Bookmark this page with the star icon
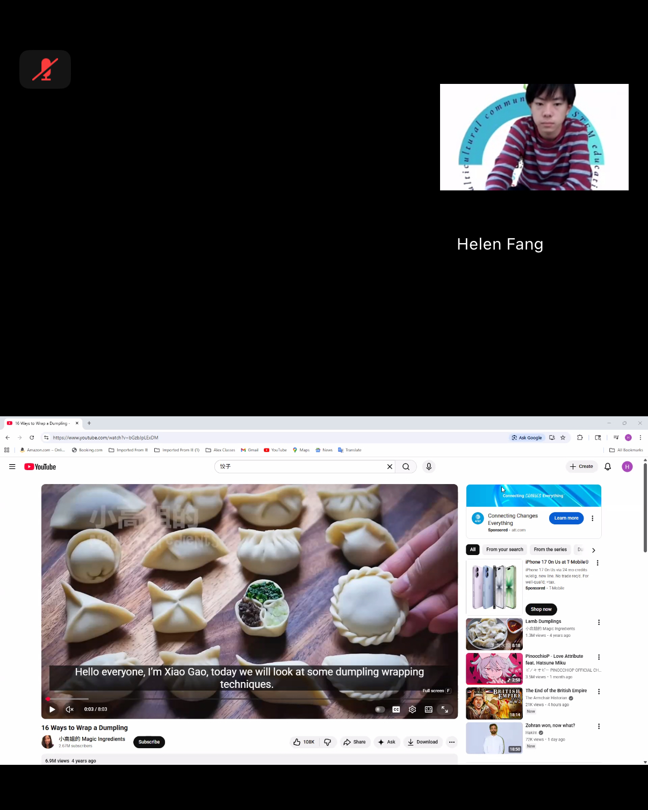 [563, 438]
